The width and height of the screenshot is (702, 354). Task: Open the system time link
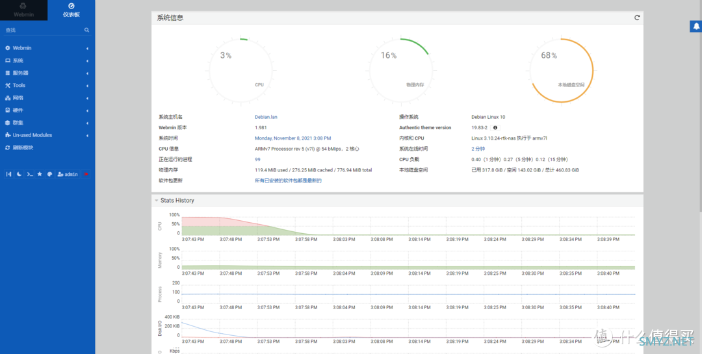tap(292, 138)
